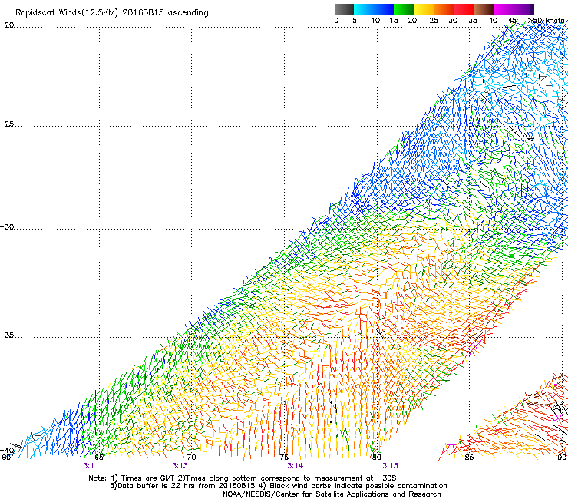
Task: Click the Rapidscat Winds title text
Action: click(112, 13)
